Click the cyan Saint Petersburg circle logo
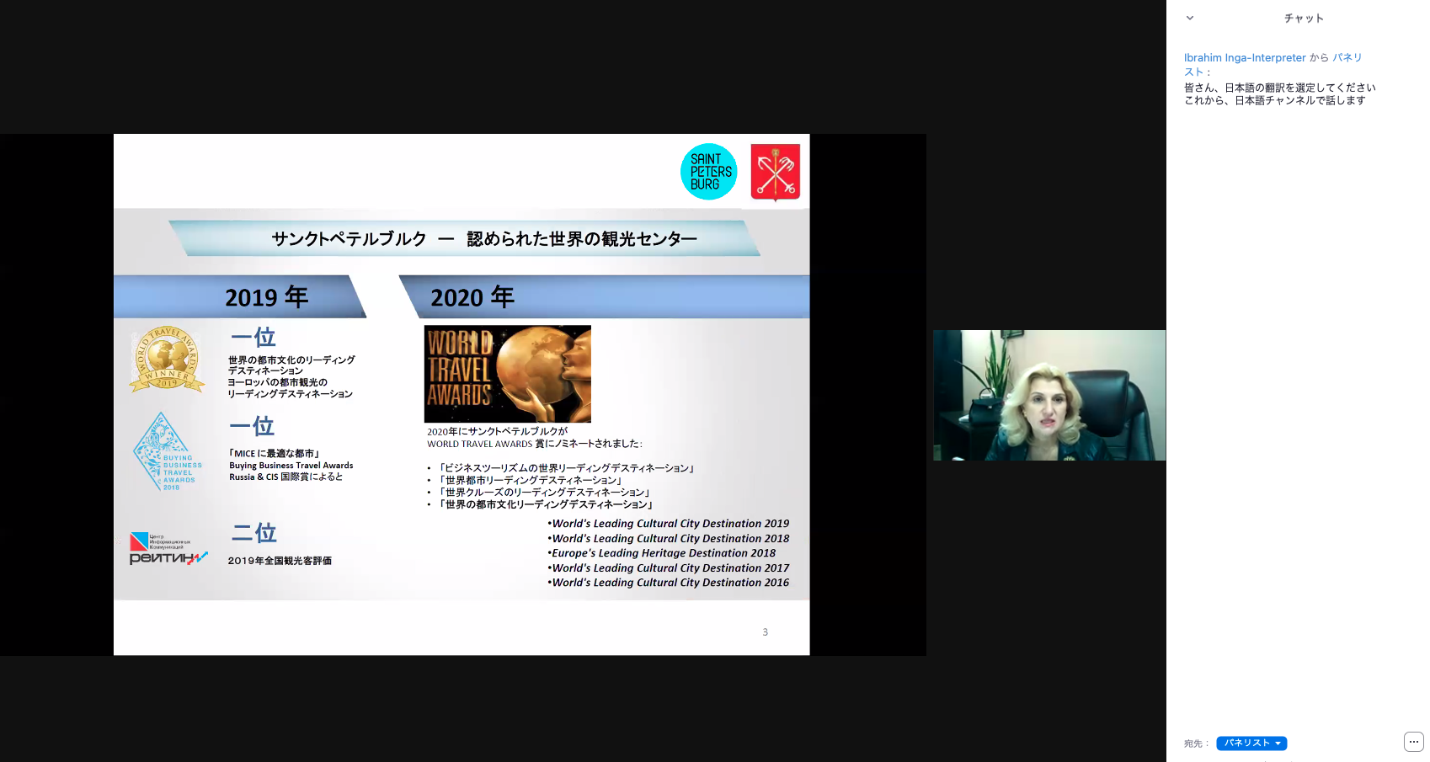The image size is (1430, 762). 708,172
